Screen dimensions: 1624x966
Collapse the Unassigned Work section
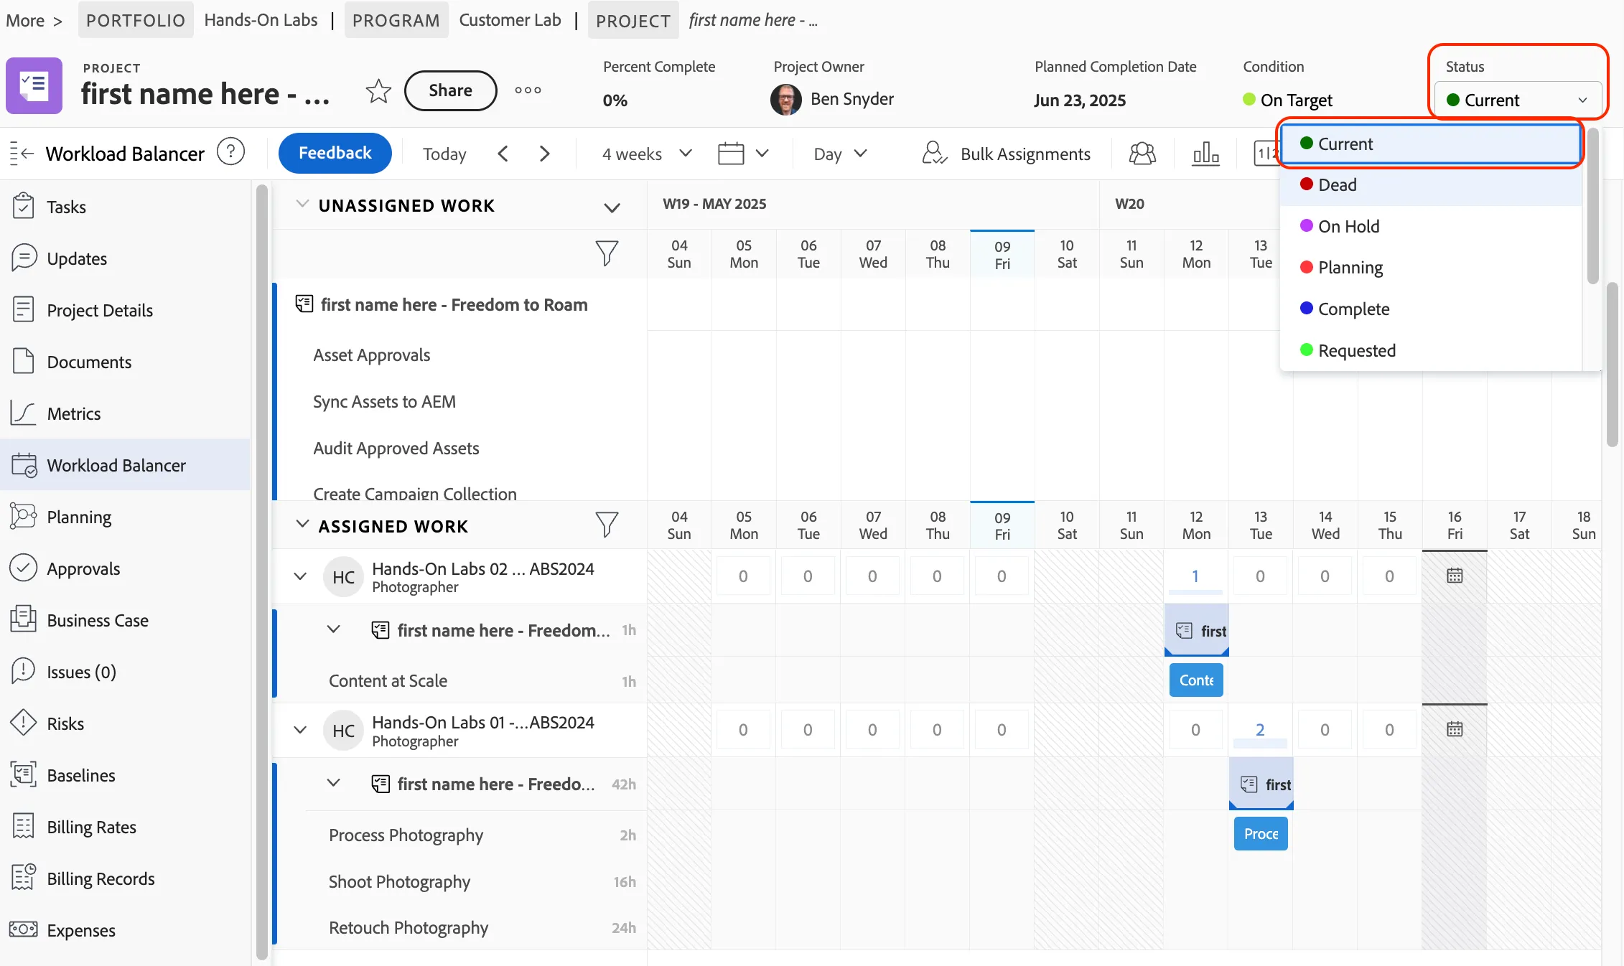tap(303, 205)
